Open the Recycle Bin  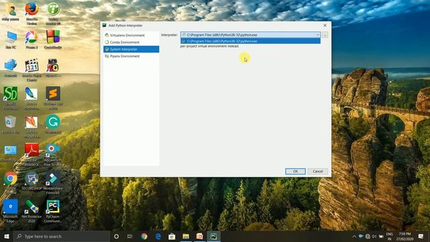[11, 125]
